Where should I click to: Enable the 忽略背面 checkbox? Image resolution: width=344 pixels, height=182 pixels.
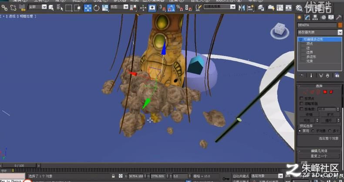pyautogui.click(x=301, y=103)
